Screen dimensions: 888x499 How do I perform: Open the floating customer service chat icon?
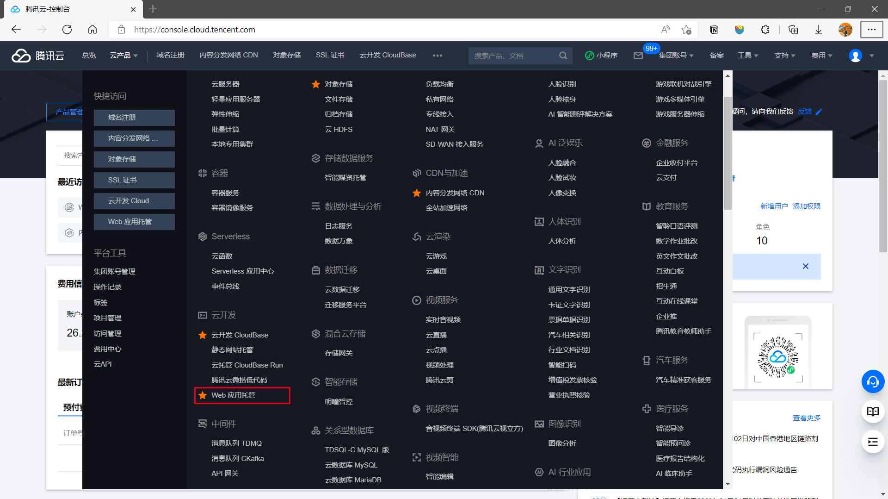(x=872, y=381)
